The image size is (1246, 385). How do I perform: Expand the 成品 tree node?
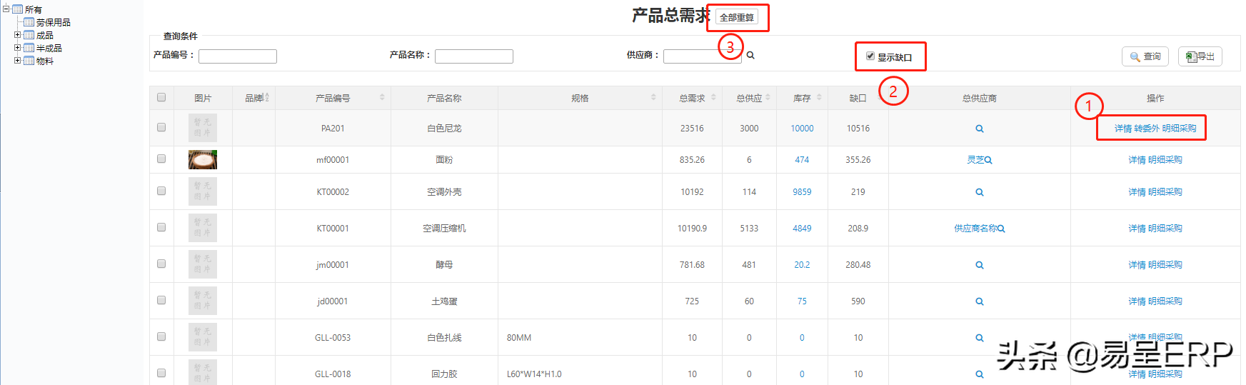click(x=18, y=34)
